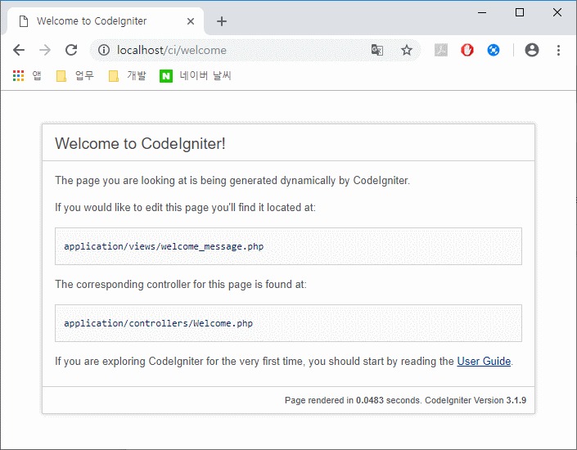Open the user profile avatar
The width and height of the screenshot is (577, 450).
click(532, 50)
